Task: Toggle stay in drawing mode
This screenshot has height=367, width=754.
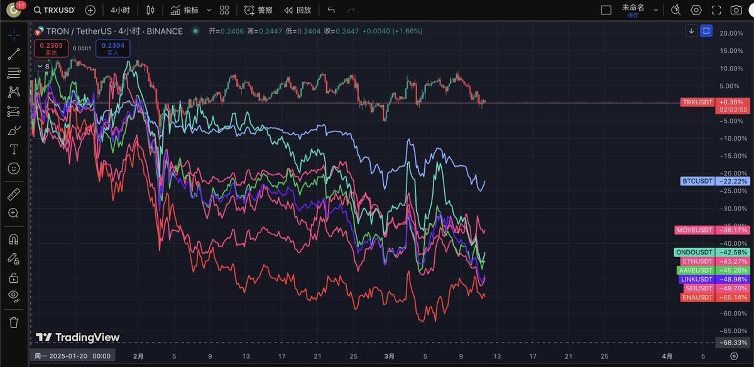Action: point(13,258)
